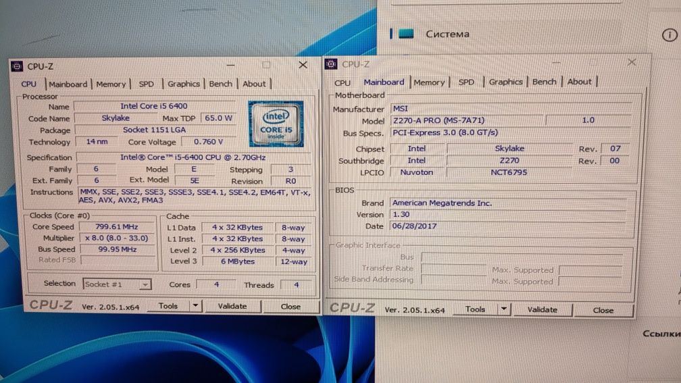Click the info icon beside Система

pyautogui.click(x=670, y=34)
